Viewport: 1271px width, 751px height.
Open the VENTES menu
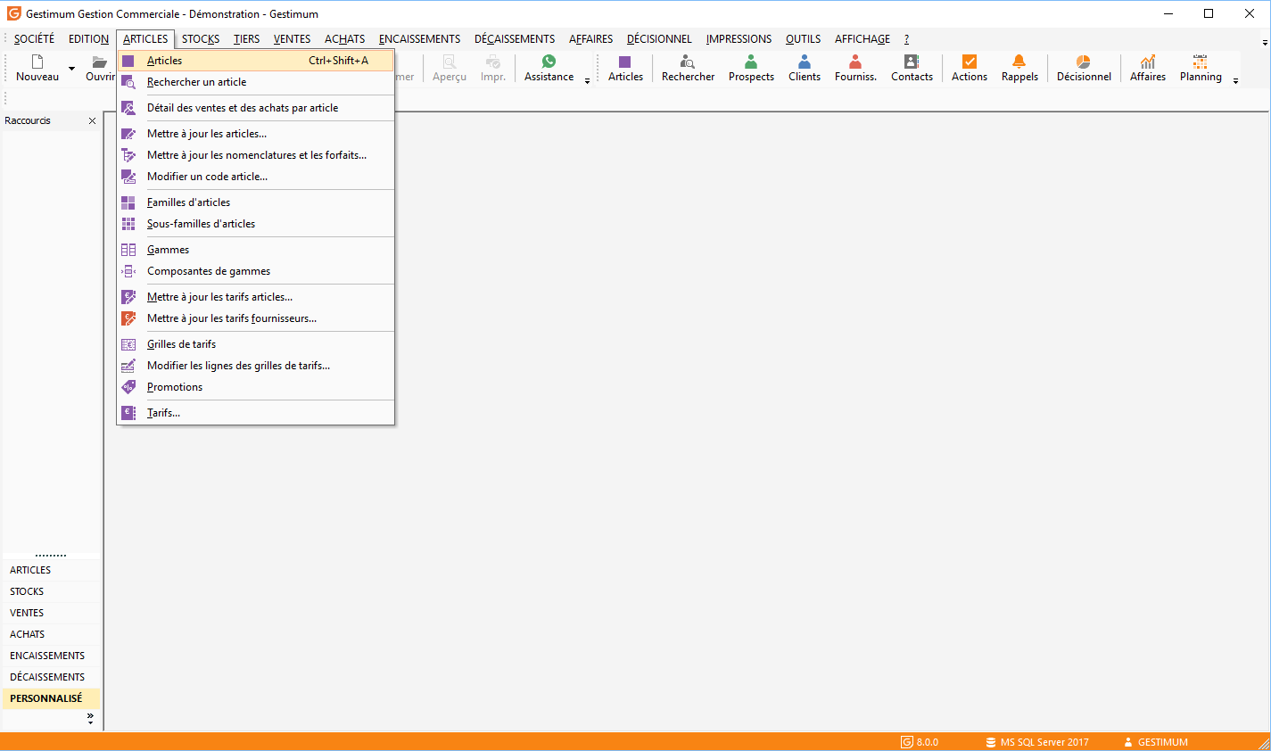[292, 39]
